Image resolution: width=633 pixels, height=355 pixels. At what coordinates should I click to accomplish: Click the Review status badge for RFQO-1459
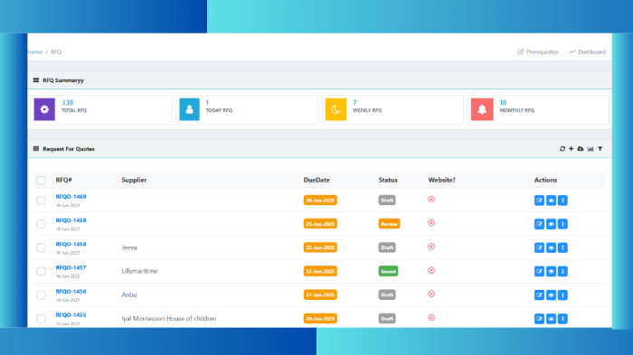[x=389, y=224]
